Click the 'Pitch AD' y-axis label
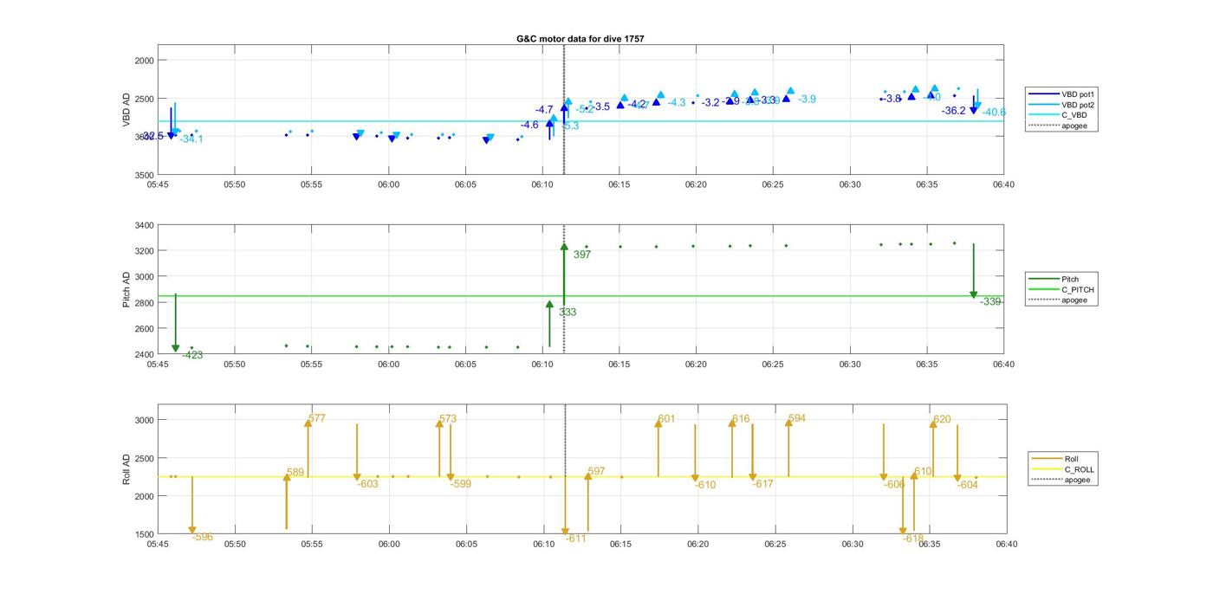The width and height of the screenshot is (1213, 600). [x=126, y=290]
